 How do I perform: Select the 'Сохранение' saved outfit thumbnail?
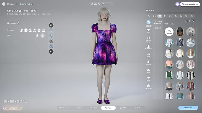coord(169,32)
